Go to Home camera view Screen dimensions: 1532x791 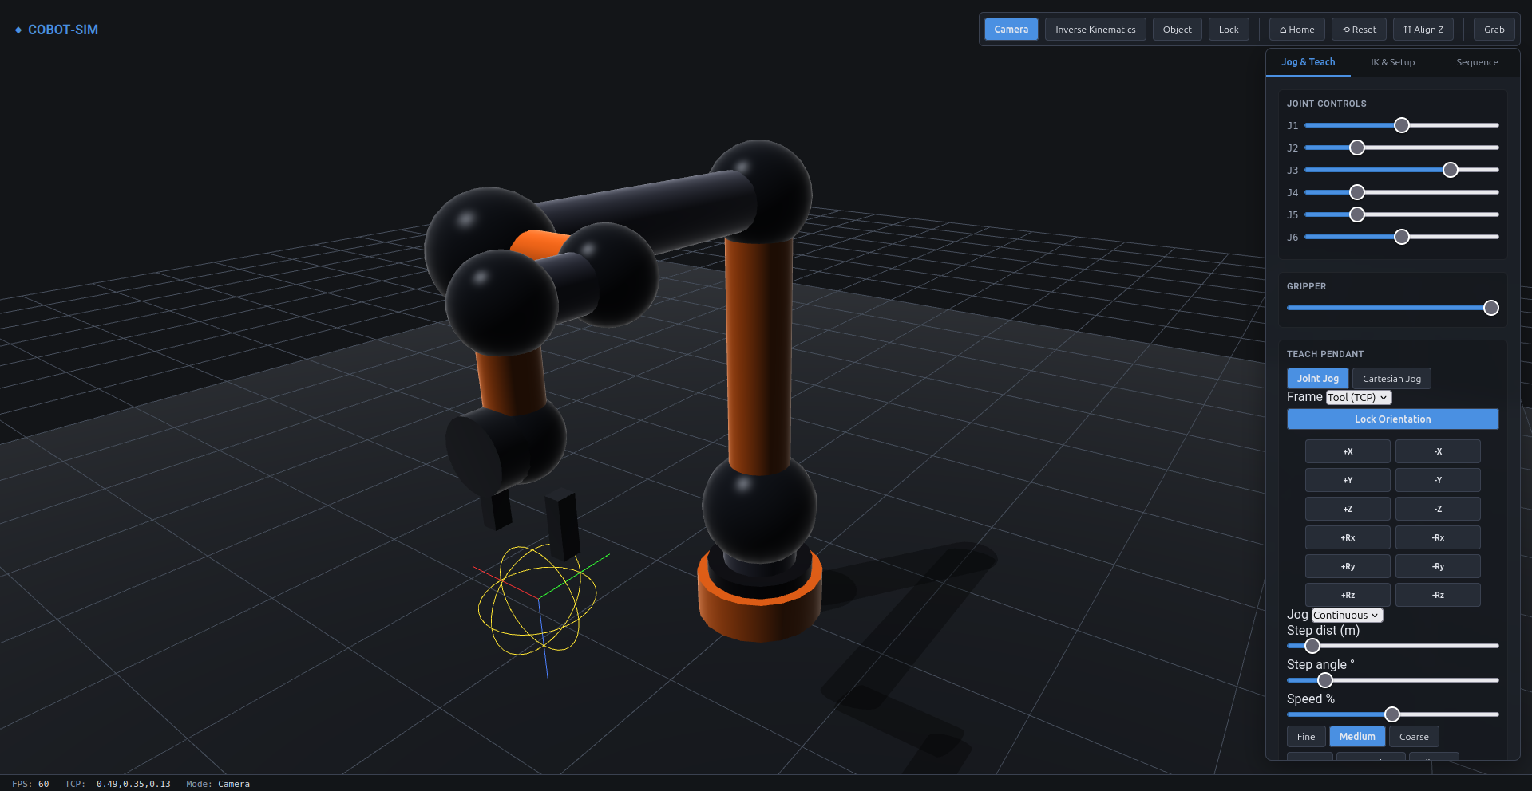coord(1297,30)
